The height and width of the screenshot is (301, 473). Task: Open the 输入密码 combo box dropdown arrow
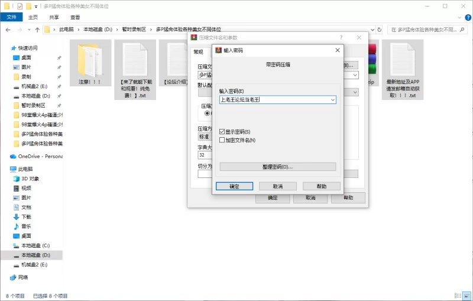[332, 100]
